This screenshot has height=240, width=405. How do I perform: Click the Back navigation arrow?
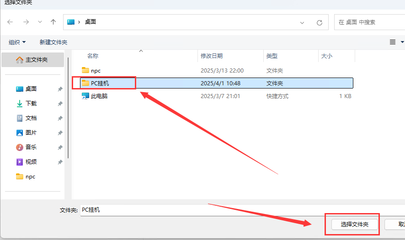tap(11, 22)
